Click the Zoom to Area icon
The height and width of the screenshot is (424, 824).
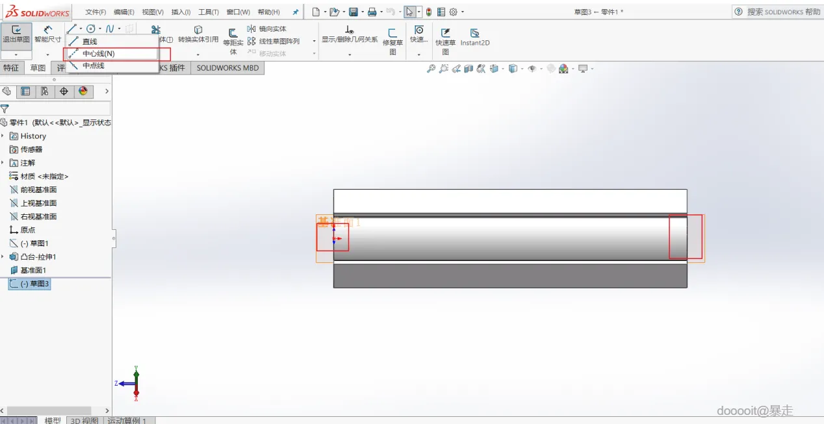pyautogui.click(x=444, y=69)
